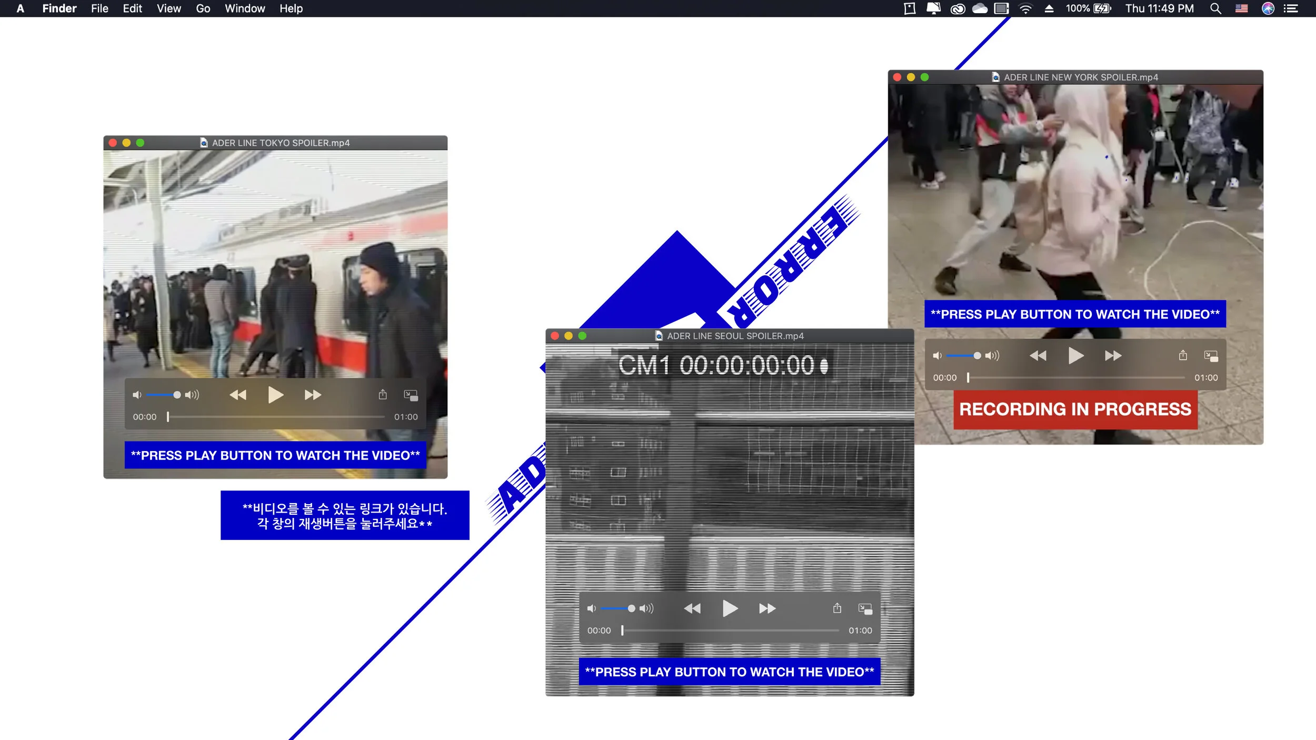
Task: Click share icon in New York player
Action: (x=1183, y=356)
